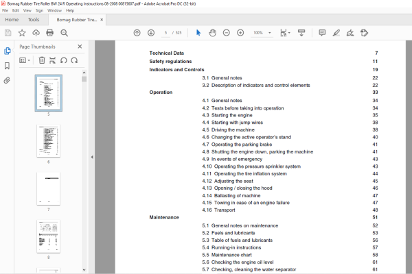Delete selected pages with the trash icon
The width and height of the screenshot is (412, 274).
point(42,60)
